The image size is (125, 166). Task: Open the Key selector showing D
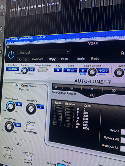(x=58, y=70)
